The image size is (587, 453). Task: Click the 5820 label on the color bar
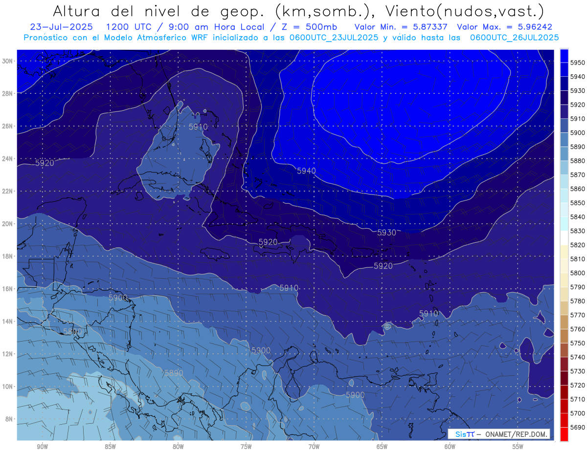577,245
